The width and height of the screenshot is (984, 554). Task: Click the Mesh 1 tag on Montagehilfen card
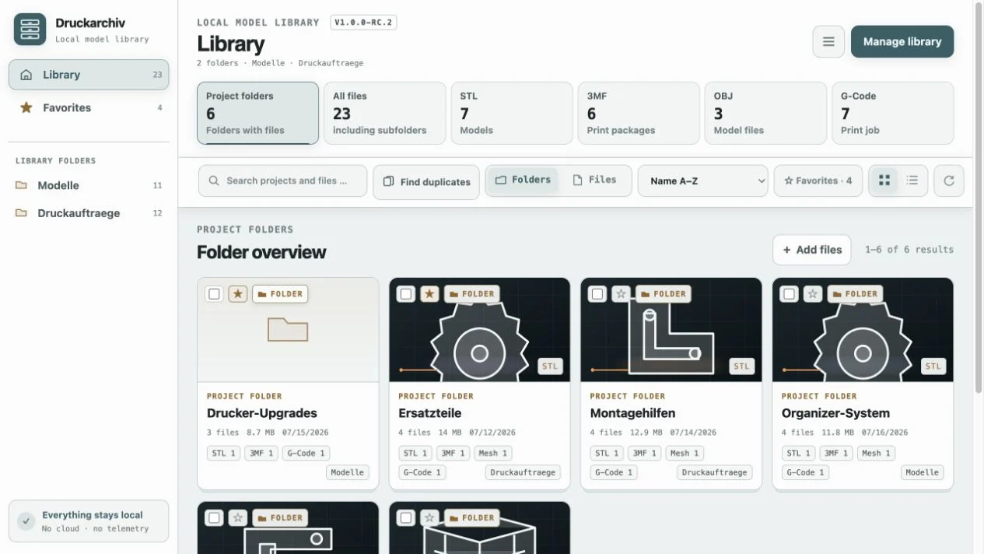(685, 453)
